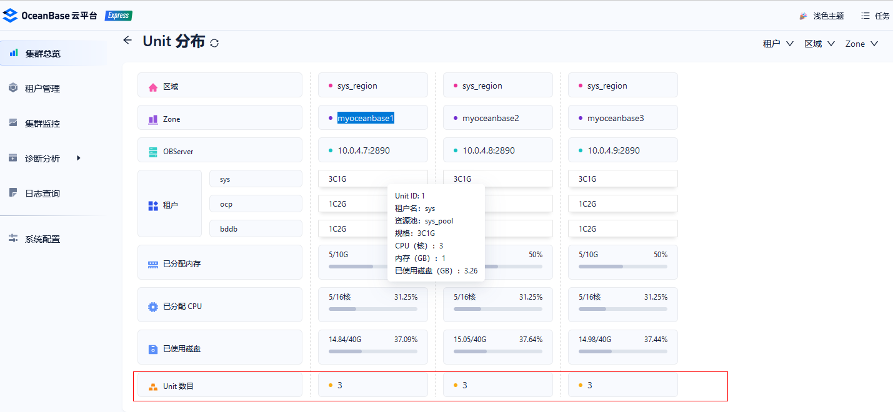This screenshot has width=893, height=412.
Task: Click OBServer 10.0.4.8:2890 card
Action: (x=498, y=150)
